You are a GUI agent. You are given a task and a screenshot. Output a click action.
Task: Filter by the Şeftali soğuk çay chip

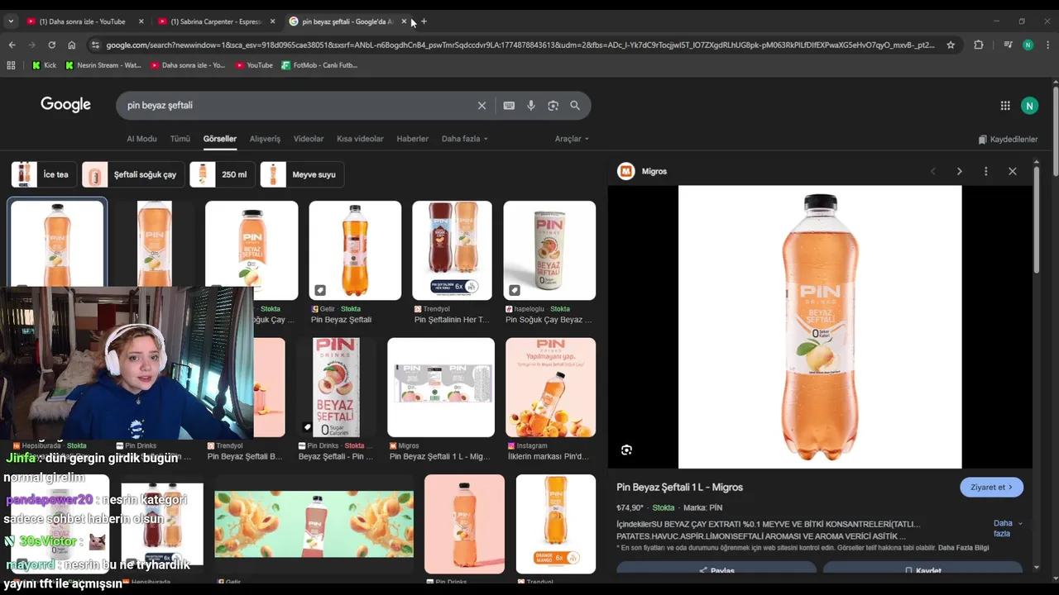[x=133, y=174]
